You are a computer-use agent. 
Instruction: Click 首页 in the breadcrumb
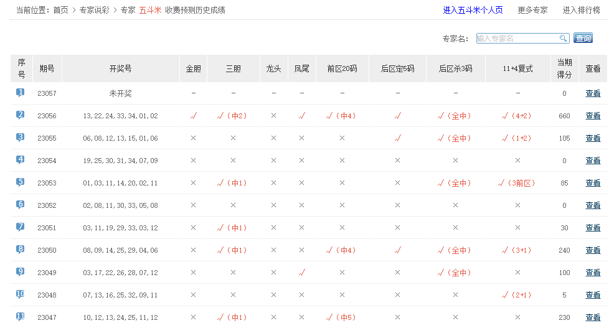tap(60, 10)
